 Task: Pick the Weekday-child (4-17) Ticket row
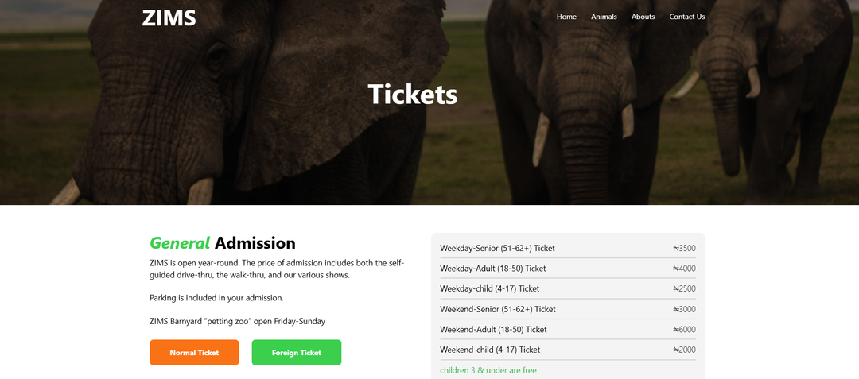pyautogui.click(x=568, y=288)
